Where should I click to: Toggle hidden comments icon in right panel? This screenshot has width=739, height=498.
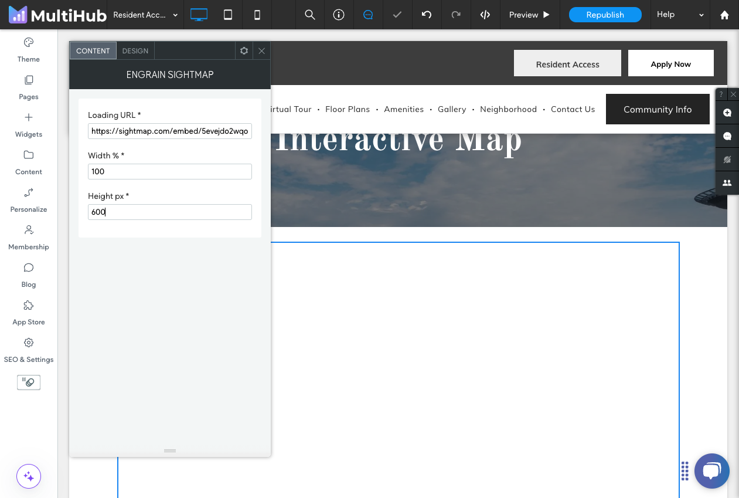tap(727, 160)
